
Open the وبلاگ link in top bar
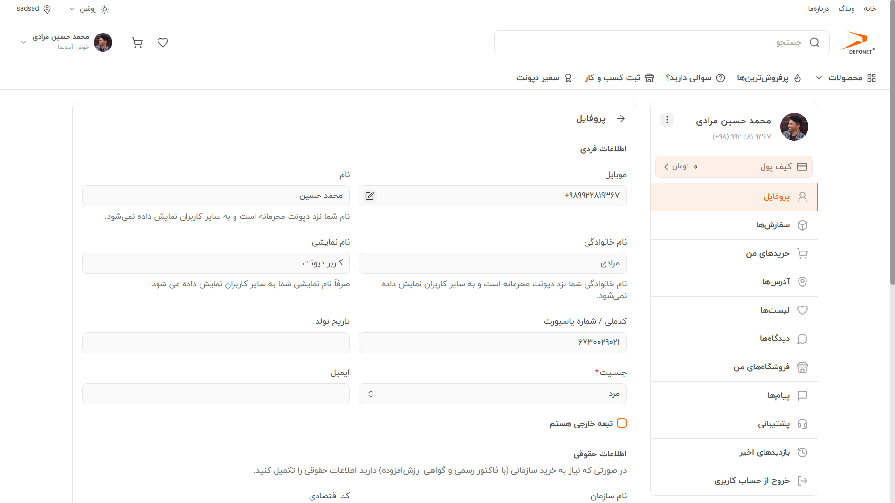click(x=847, y=9)
